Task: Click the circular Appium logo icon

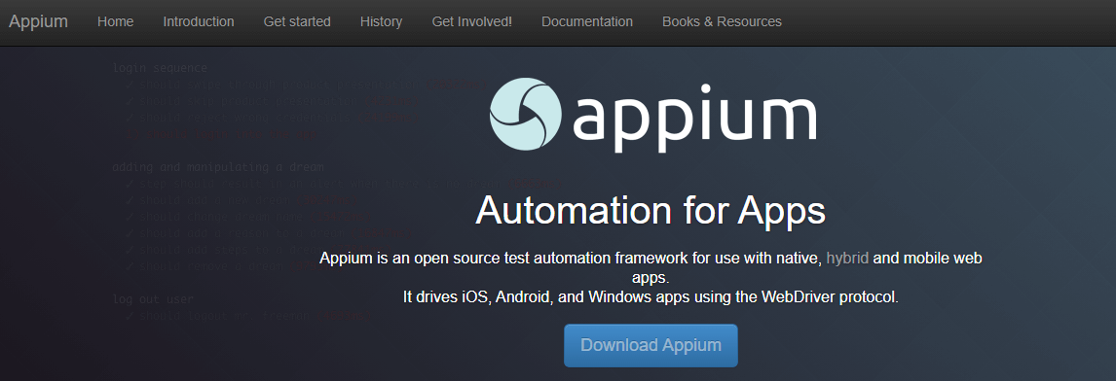Action: 526,115
